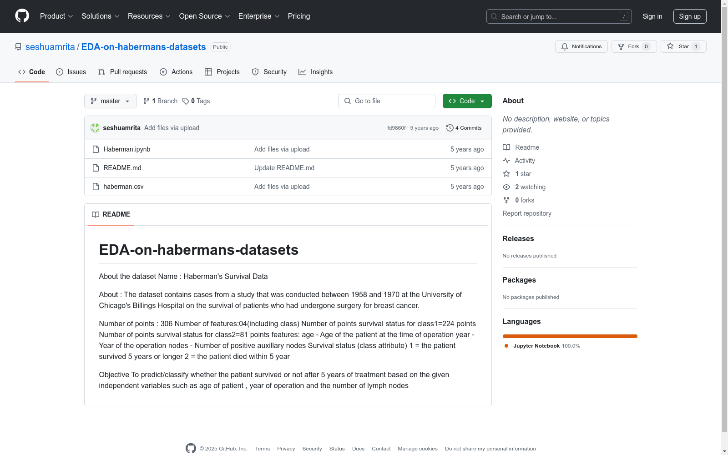The width and height of the screenshot is (728, 455).
Task: Open the Actions tab
Action: [176, 72]
